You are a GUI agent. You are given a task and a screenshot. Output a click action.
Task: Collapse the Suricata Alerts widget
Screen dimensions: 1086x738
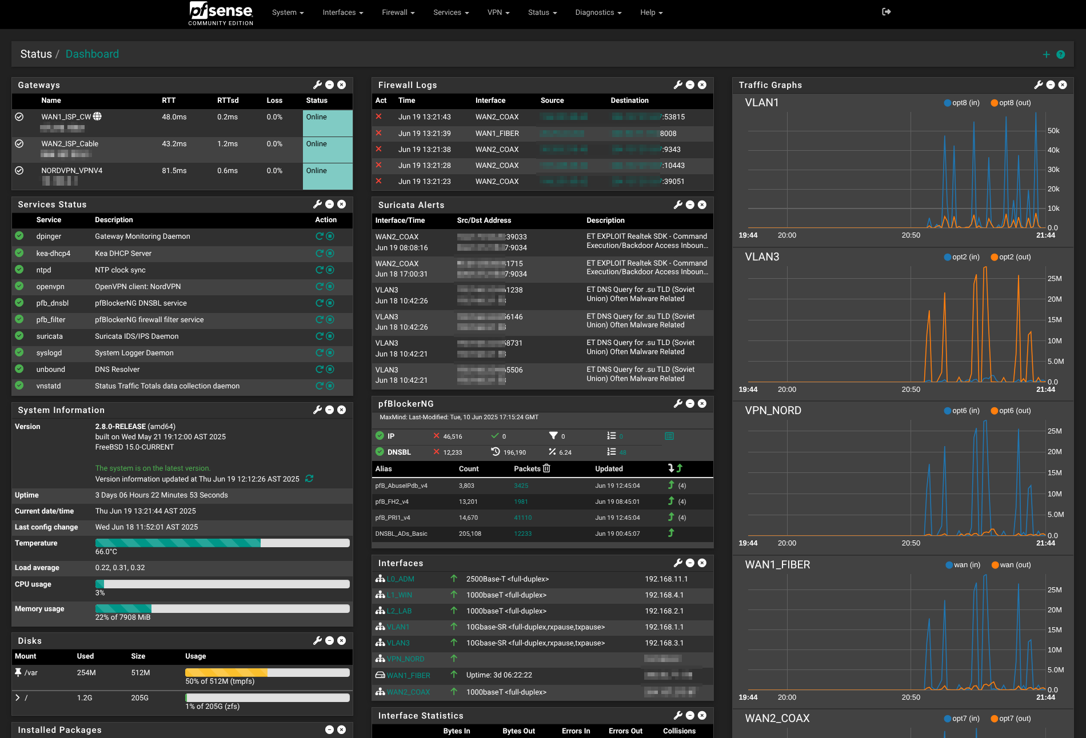click(x=690, y=204)
